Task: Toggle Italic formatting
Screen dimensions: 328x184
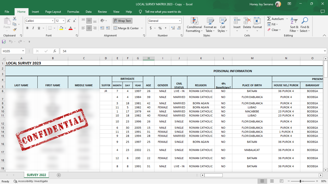Action: 33,28
